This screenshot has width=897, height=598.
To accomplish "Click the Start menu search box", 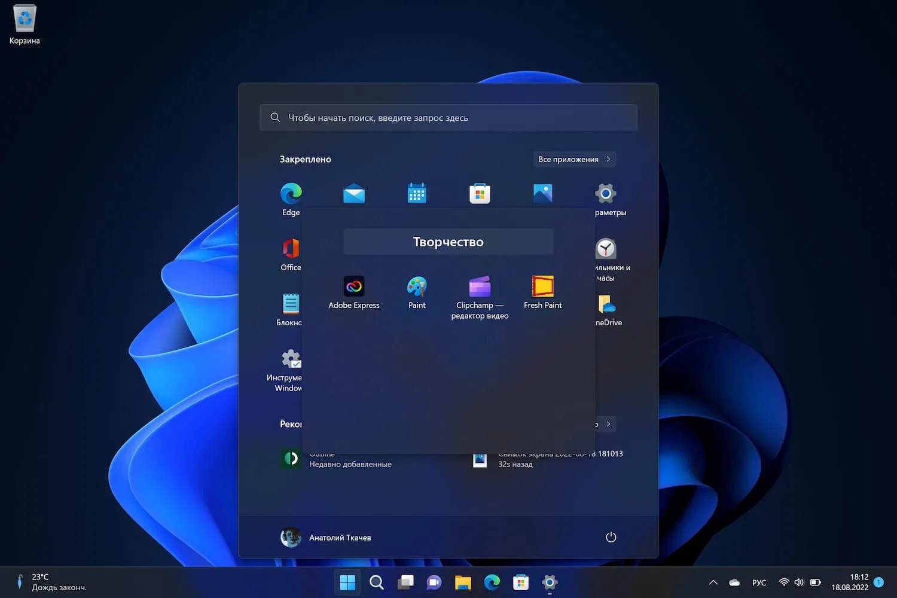I will [448, 118].
